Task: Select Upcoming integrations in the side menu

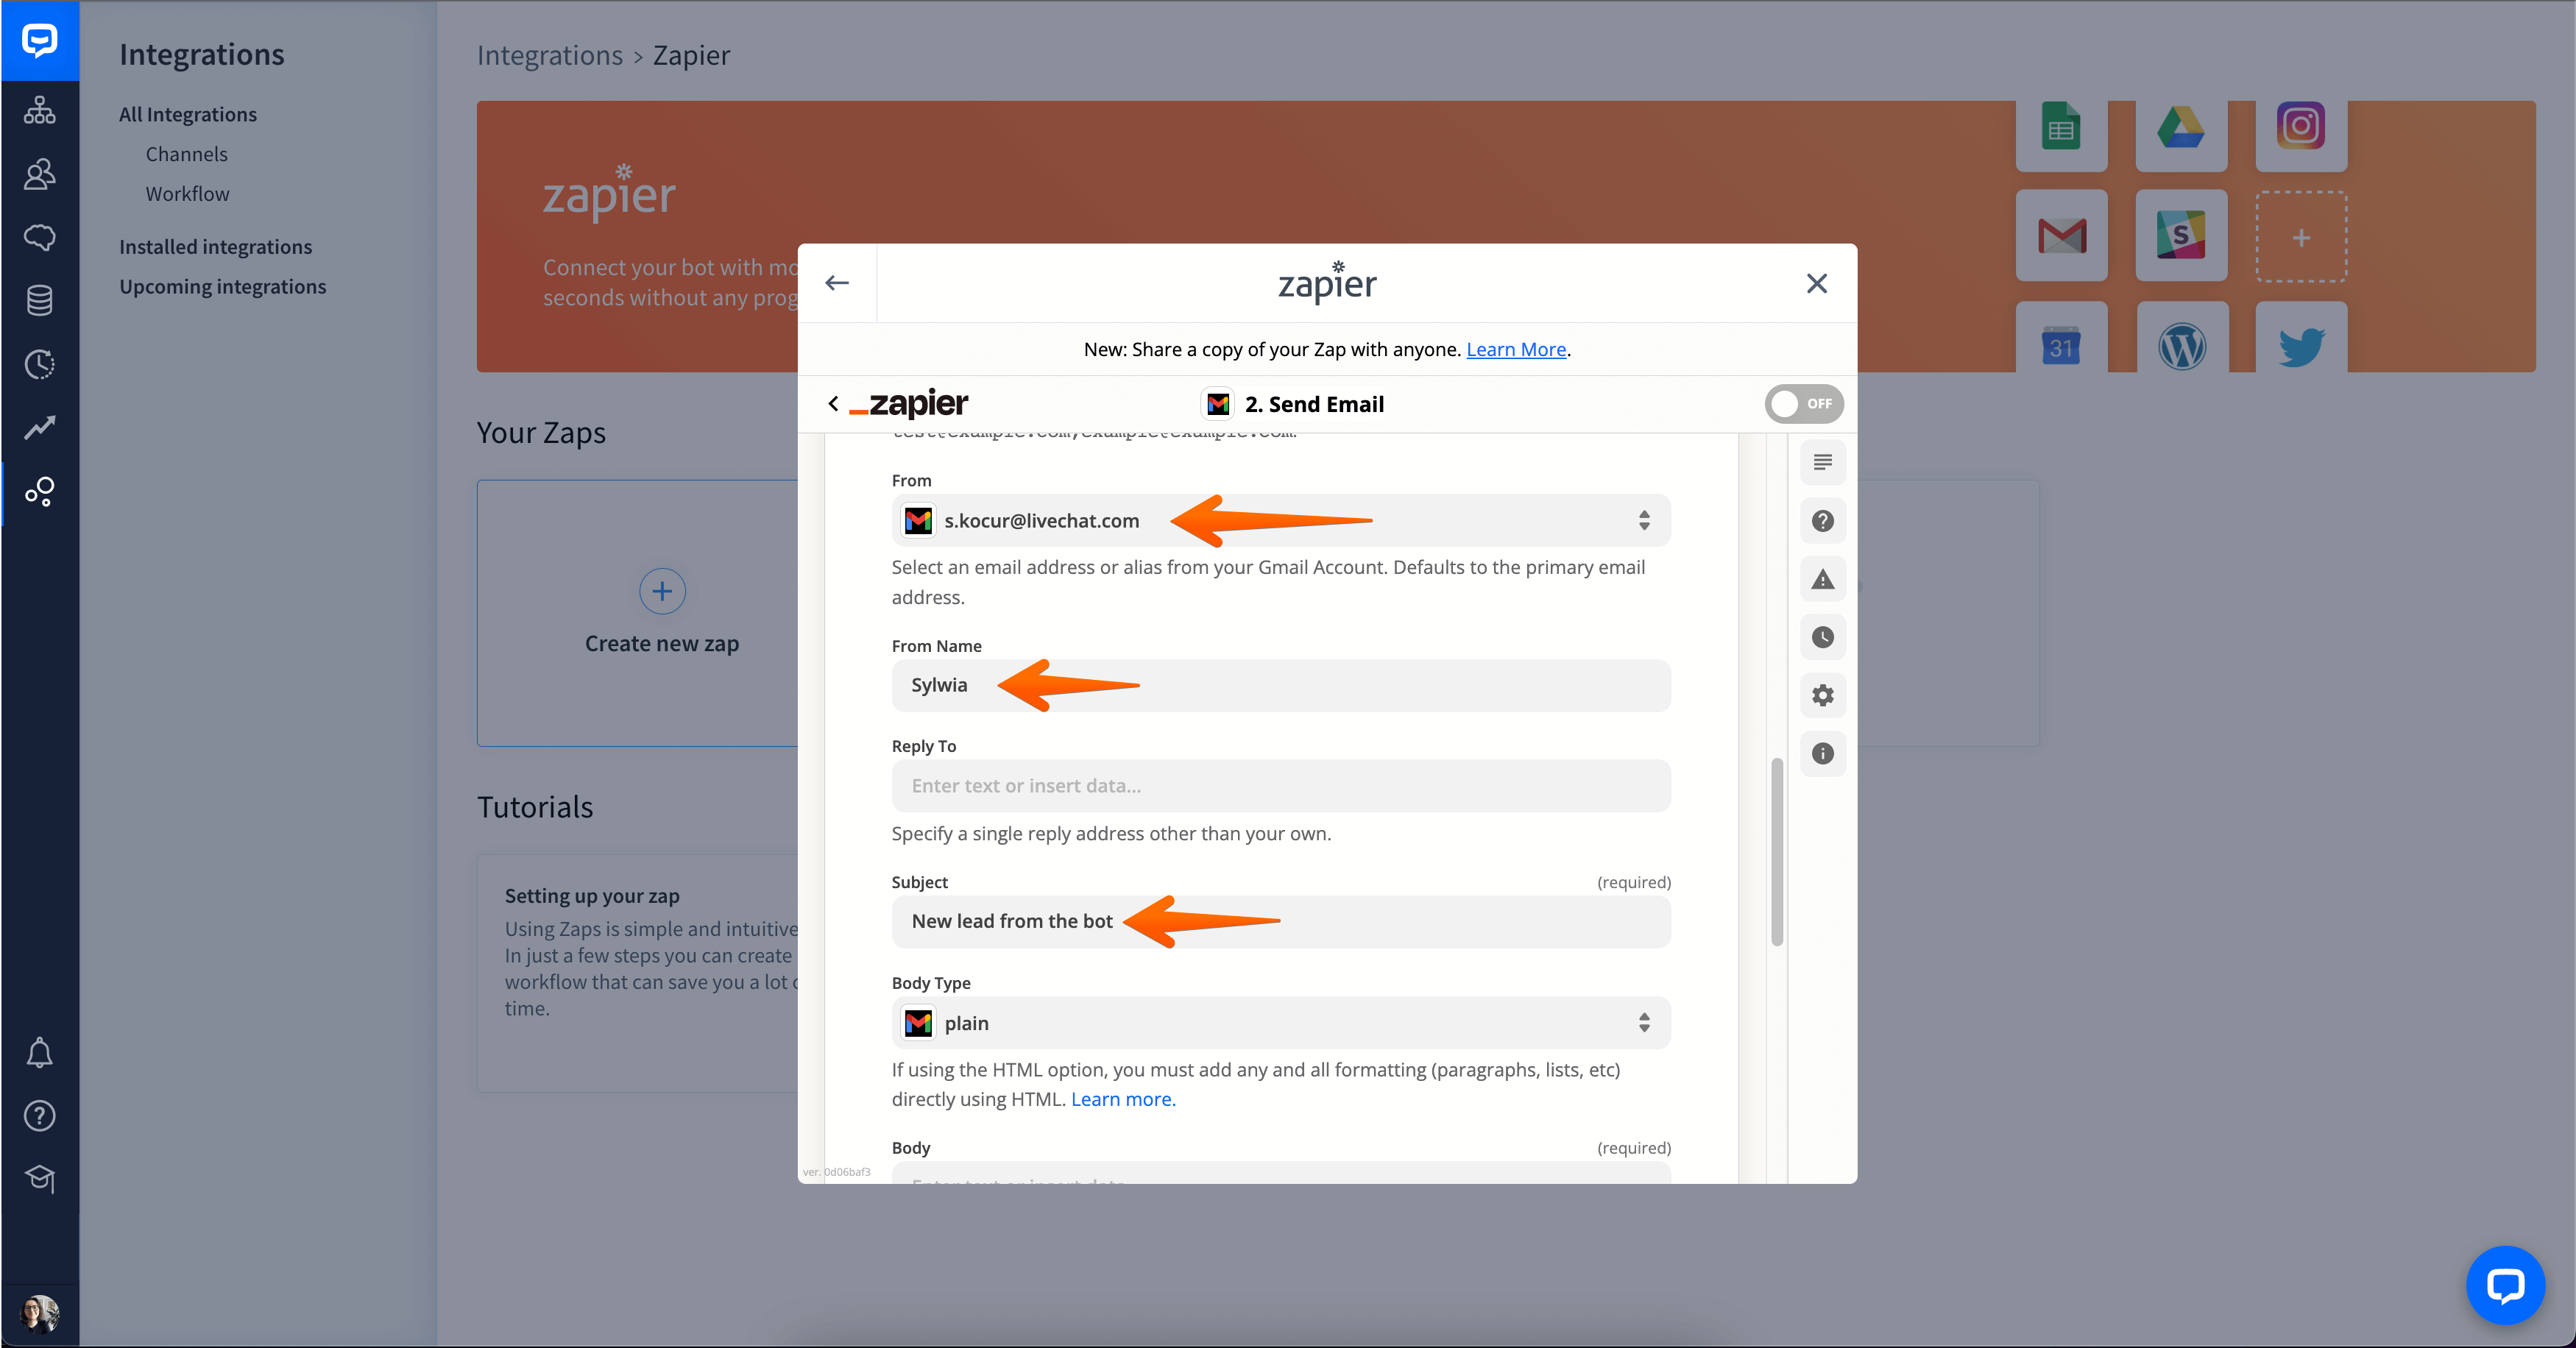Action: [x=223, y=287]
